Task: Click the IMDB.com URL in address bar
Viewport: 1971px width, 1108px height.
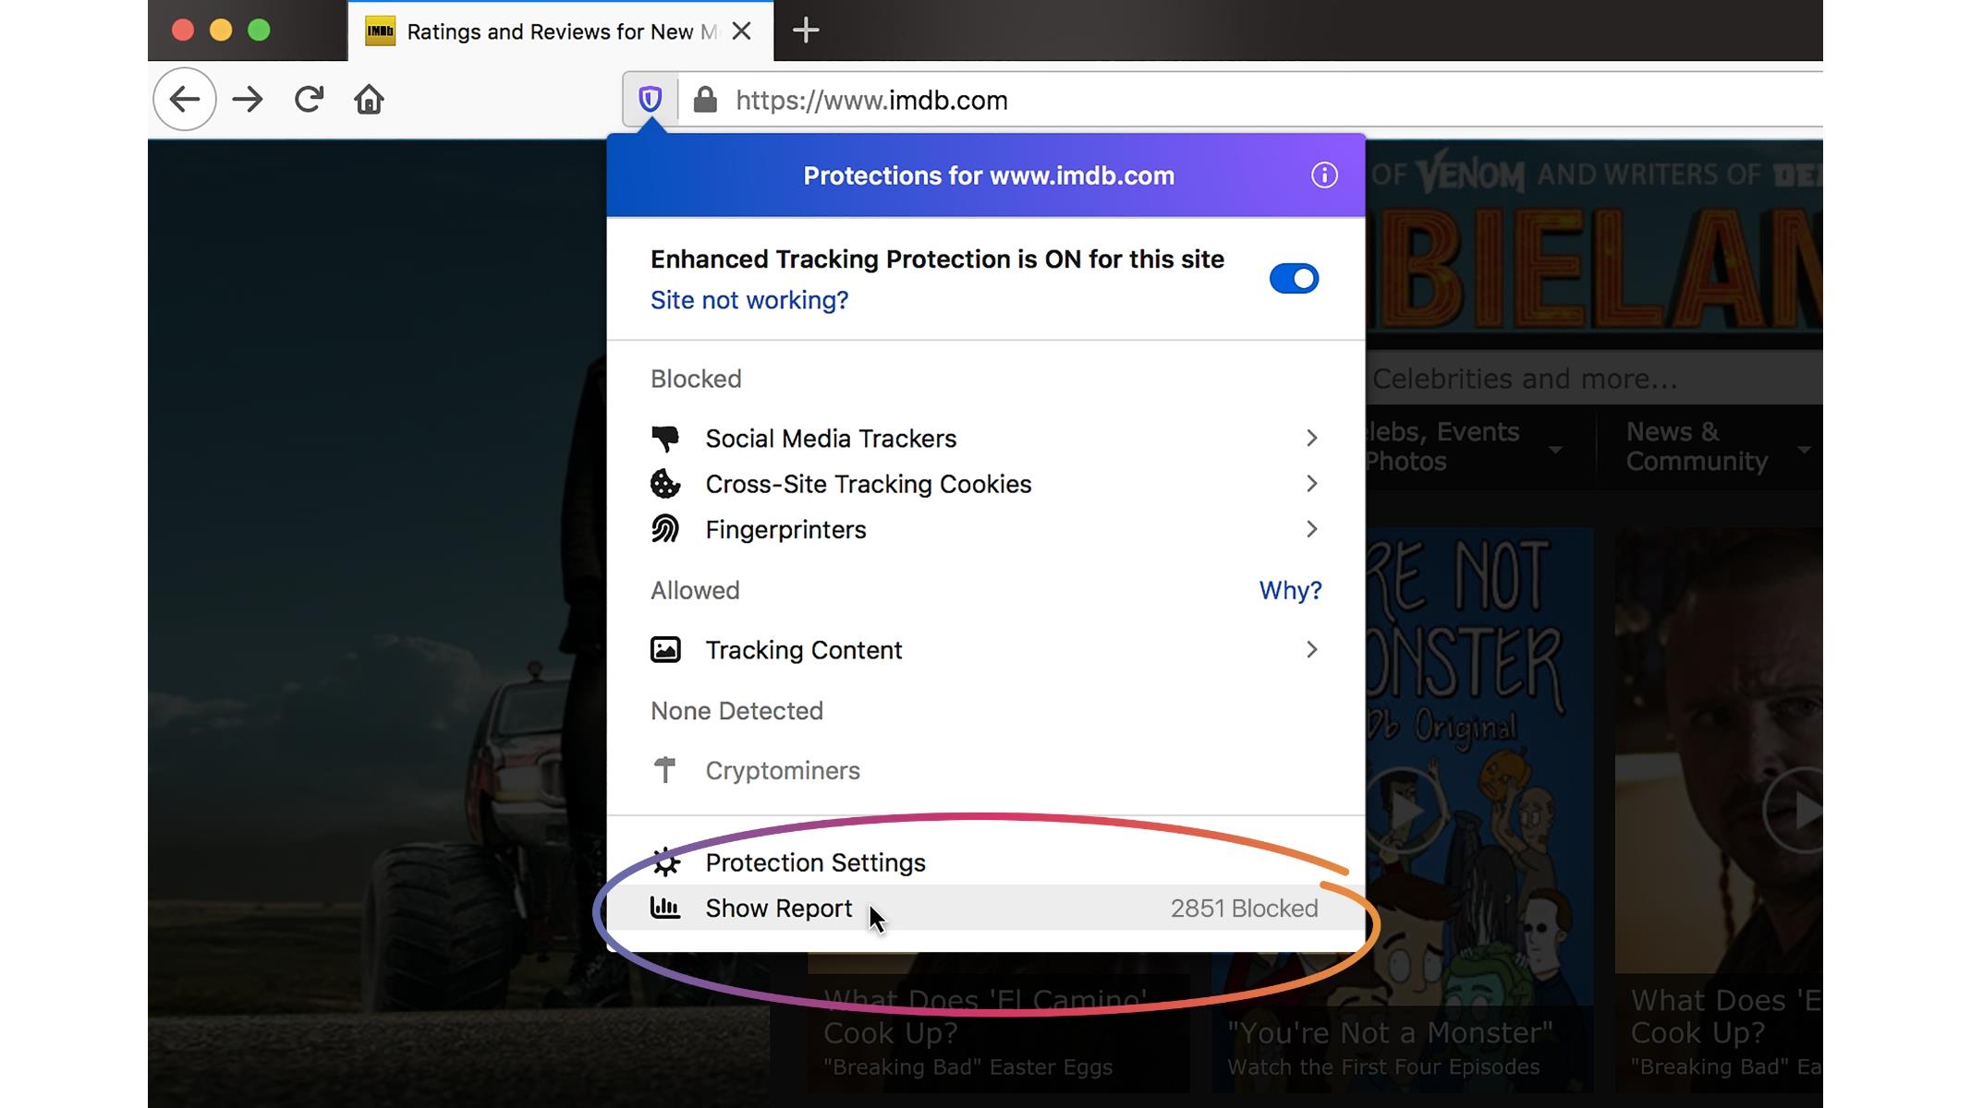Action: [871, 100]
